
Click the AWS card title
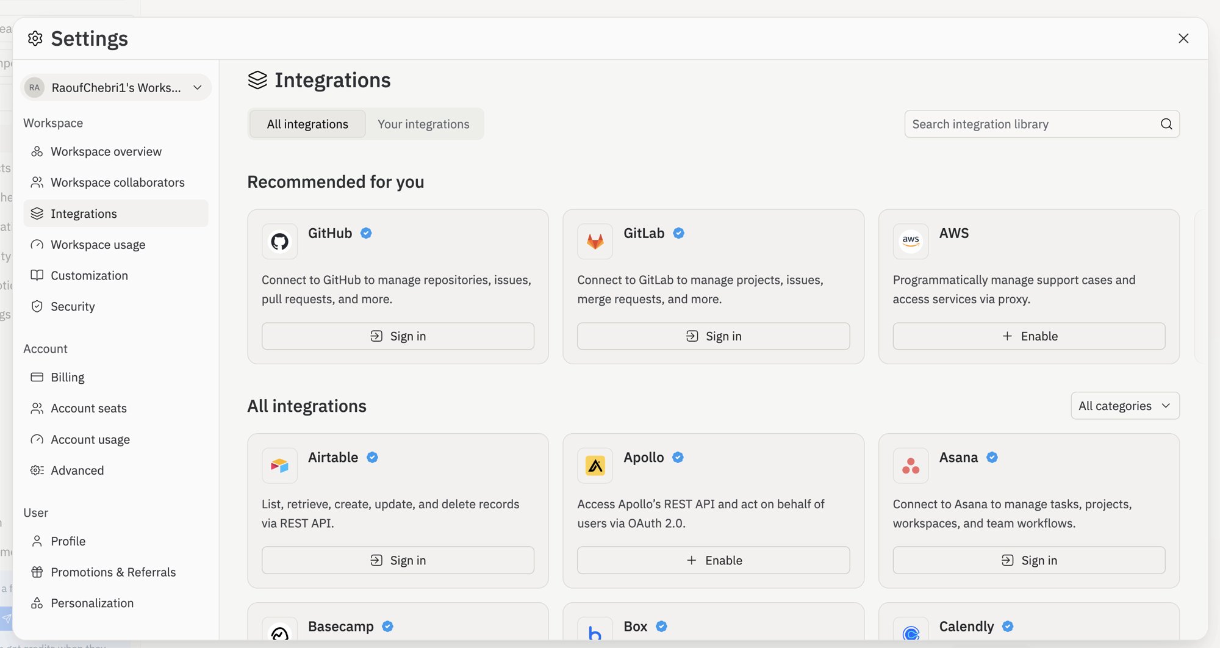point(954,233)
